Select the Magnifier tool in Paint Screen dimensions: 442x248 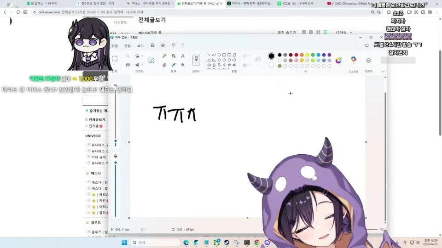183,65
